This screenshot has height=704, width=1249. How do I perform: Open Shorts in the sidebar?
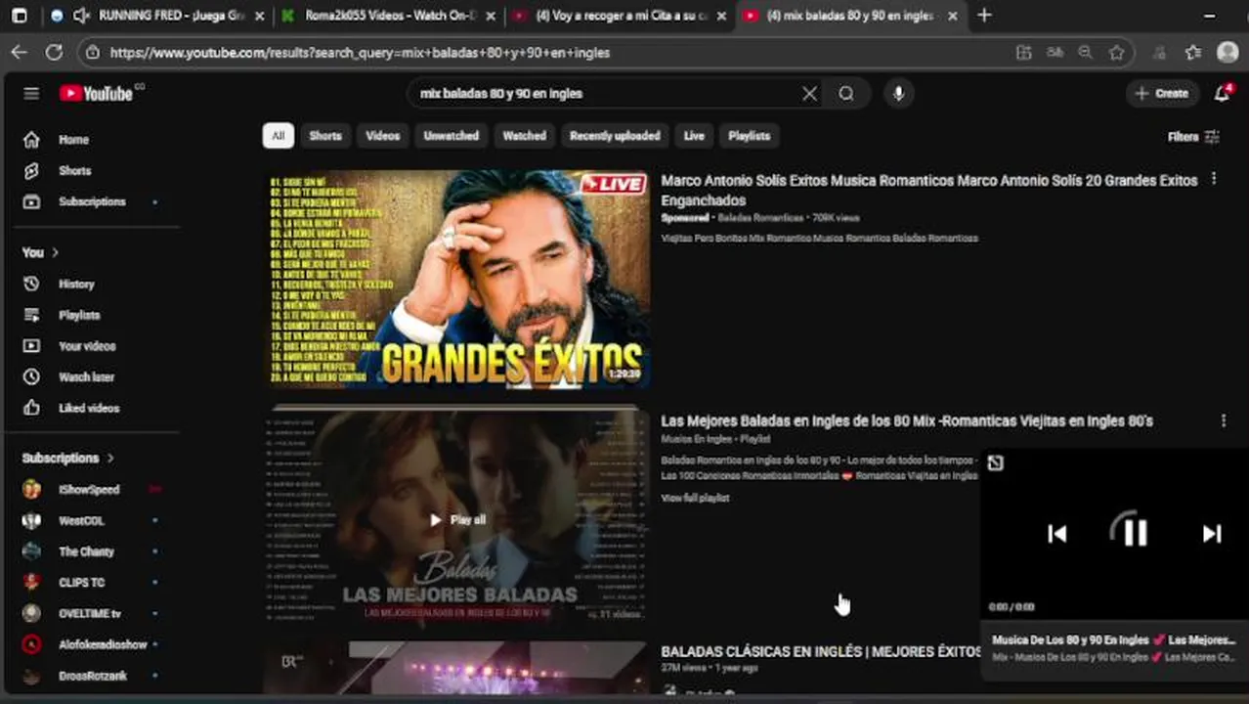(x=74, y=170)
